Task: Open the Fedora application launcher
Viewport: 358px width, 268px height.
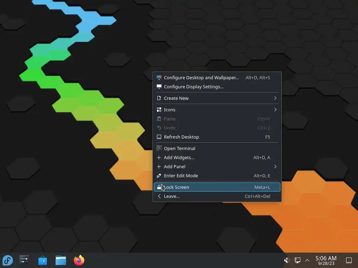Action: coord(8,260)
